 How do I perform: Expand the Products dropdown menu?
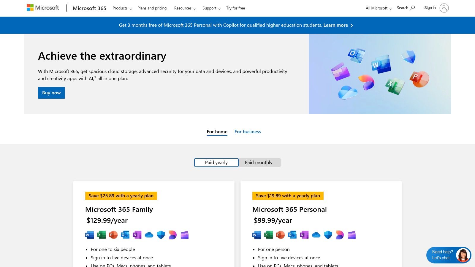tap(122, 8)
